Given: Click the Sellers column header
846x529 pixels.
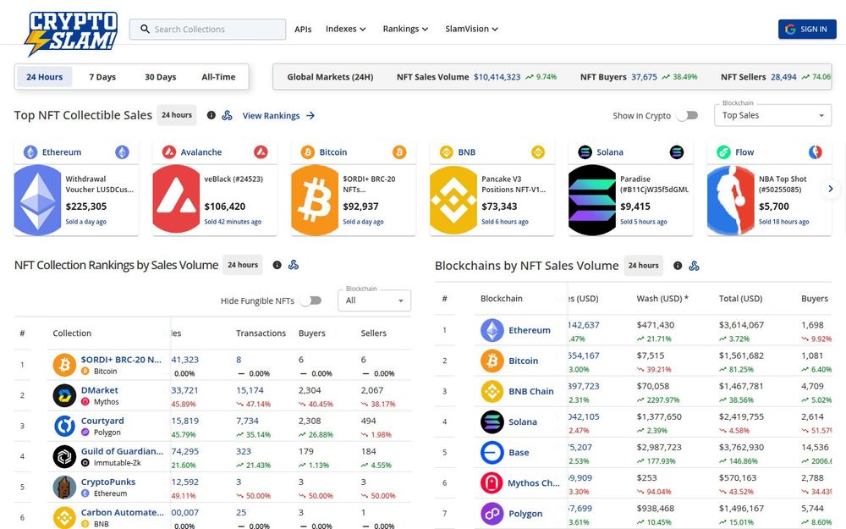Looking at the screenshot, I should [373, 333].
